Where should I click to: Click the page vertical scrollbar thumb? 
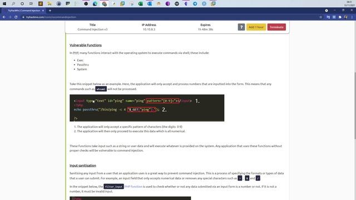tap(355, 106)
